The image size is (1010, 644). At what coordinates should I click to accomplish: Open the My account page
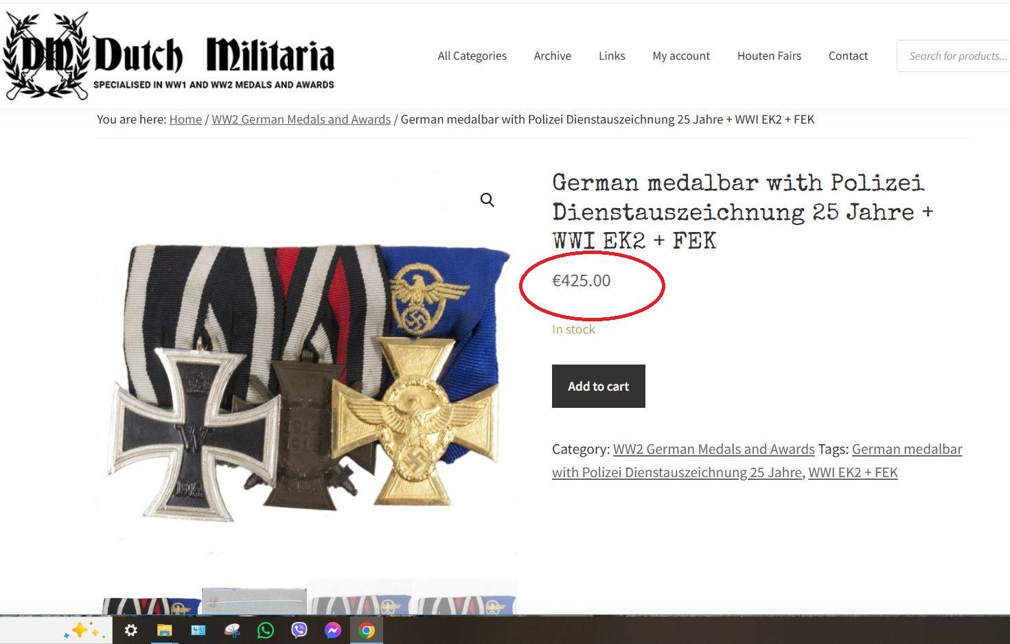click(x=681, y=56)
